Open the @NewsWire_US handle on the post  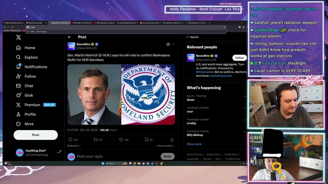click(87, 48)
